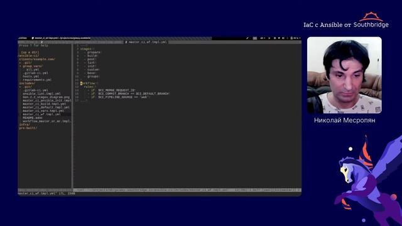Expand the .git/ folder under clients/example.com
This screenshot has width=402, height=226.
click(26, 63)
